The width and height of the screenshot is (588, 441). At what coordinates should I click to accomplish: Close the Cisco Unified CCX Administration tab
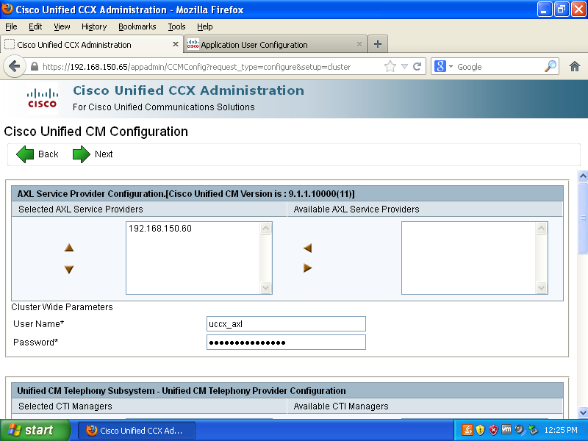pos(175,44)
